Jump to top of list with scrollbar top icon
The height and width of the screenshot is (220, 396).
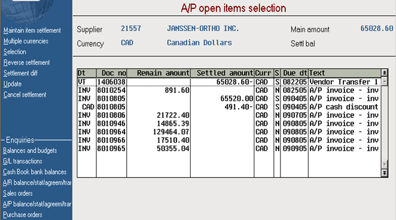coord(385,73)
